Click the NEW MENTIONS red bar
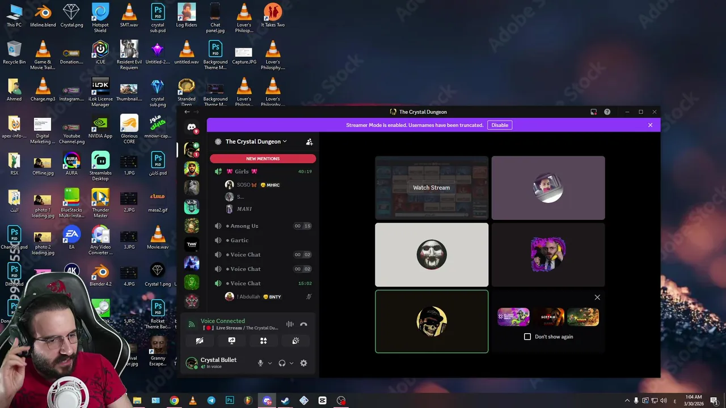The width and height of the screenshot is (726, 408). 263,159
